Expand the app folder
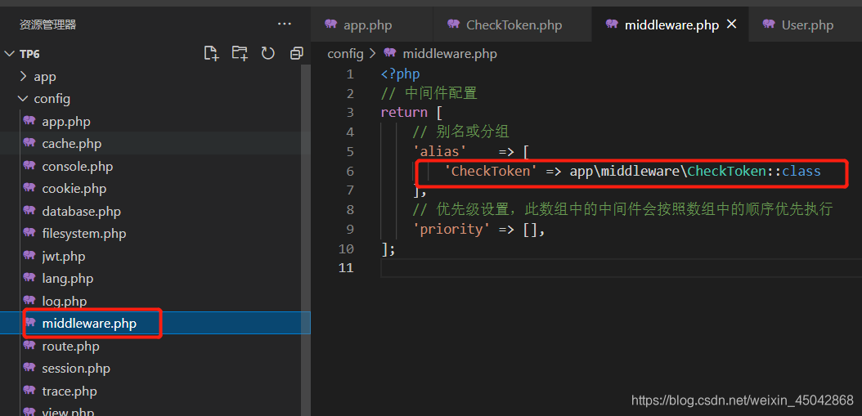The height and width of the screenshot is (416, 862). click(44, 77)
